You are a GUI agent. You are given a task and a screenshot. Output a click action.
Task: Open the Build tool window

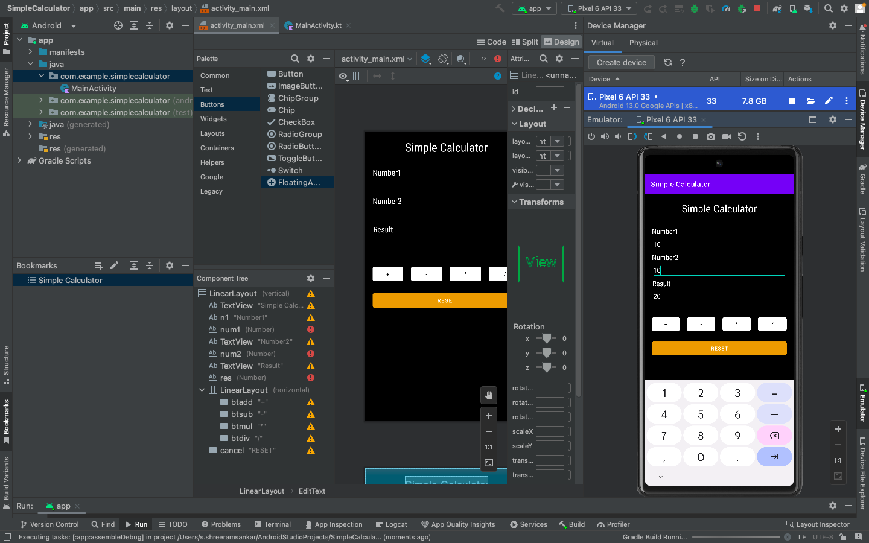click(571, 524)
